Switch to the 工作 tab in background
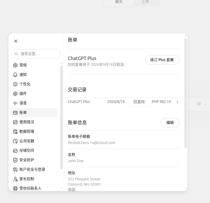The height and width of the screenshot is (203, 210). (x=145, y=2)
